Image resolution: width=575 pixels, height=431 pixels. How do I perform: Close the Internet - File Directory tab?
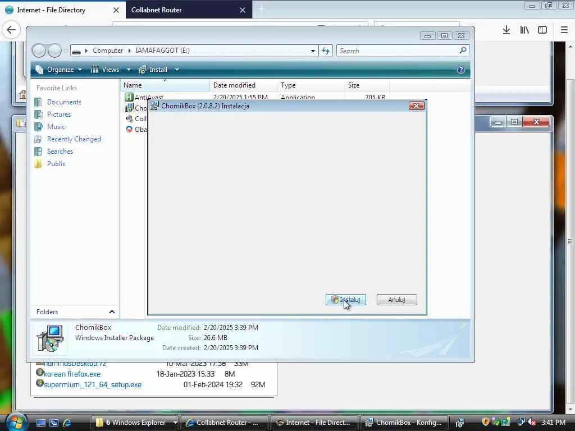point(116,10)
